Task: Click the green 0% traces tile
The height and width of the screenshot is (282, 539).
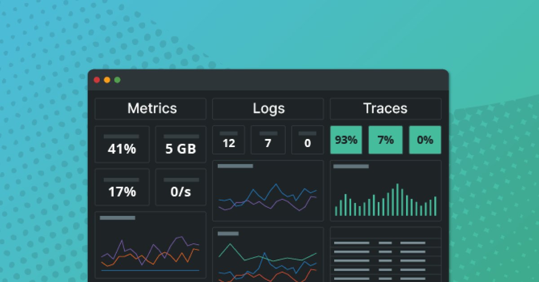Action: point(425,140)
